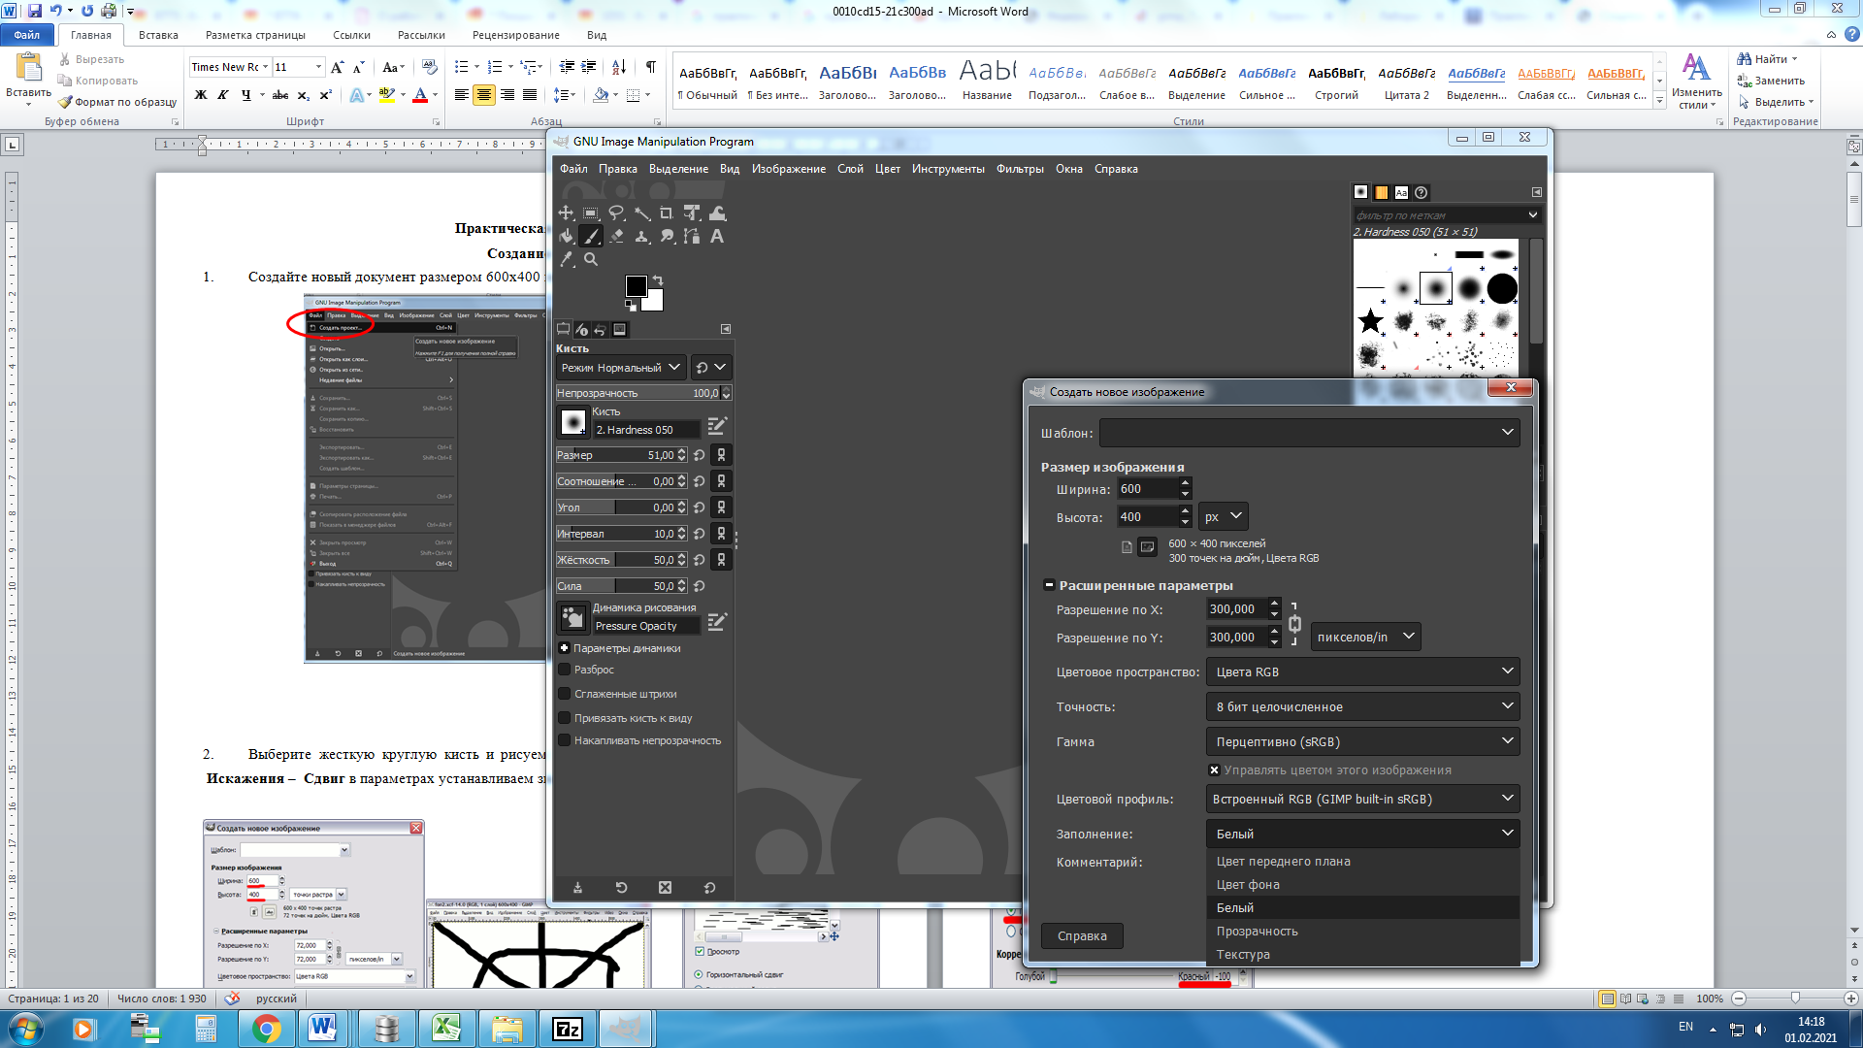Screen dimensions: 1863x1048
Task: Open GIMP Цвет menu
Action: 888,169
